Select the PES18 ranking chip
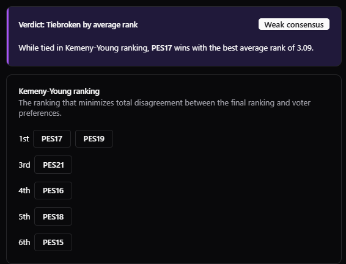This screenshot has height=264, width=346. click(x=53, y=216)
